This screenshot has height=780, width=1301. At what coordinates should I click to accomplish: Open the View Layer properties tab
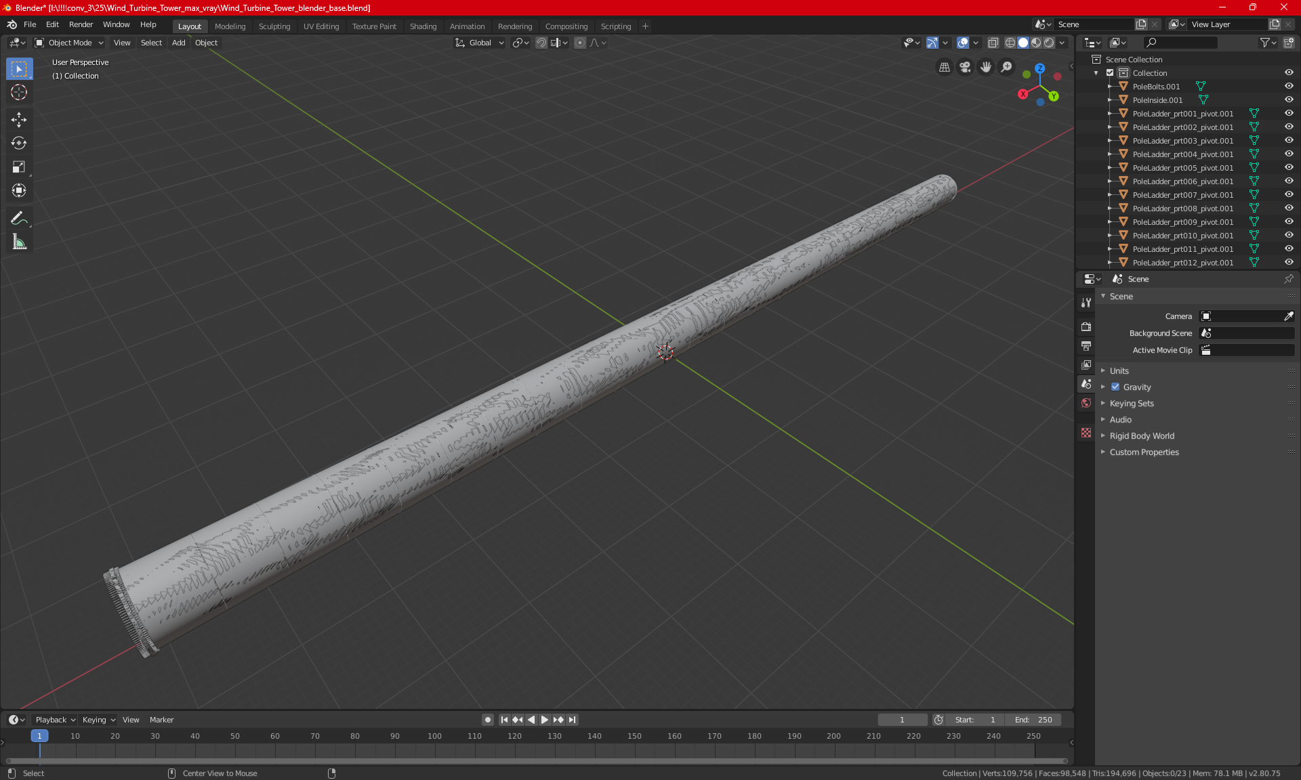(1086, 365)
